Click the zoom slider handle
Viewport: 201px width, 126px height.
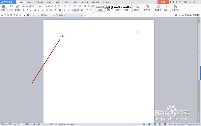[x=186, y=124]
